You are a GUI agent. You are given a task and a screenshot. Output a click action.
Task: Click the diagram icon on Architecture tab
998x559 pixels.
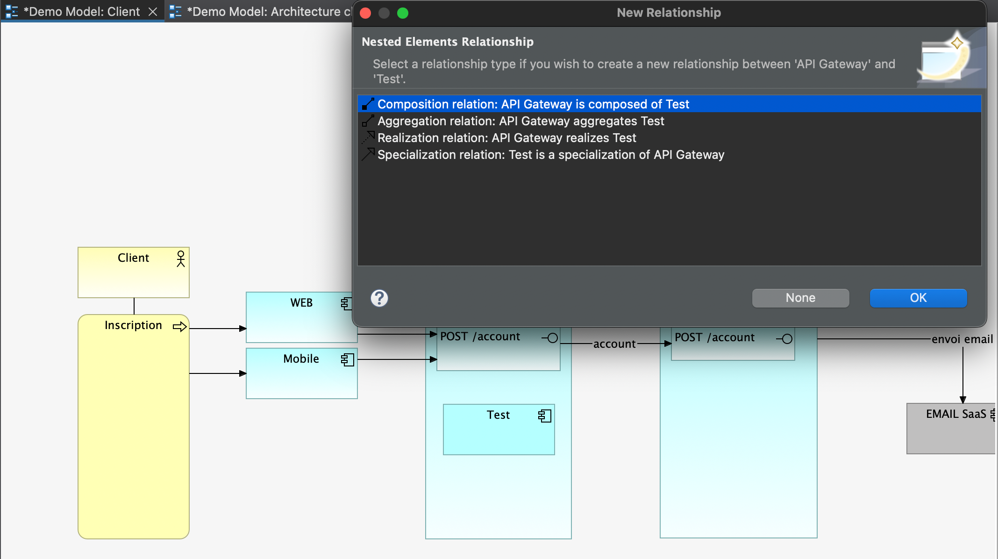tap(176, 12)
